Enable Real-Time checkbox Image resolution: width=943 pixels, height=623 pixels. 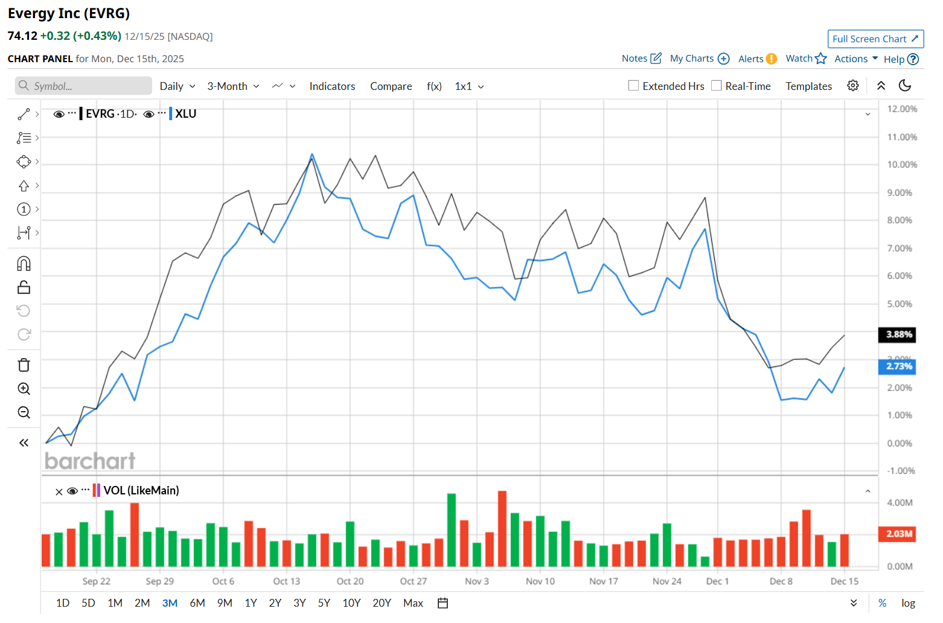(x=716, y=86)
